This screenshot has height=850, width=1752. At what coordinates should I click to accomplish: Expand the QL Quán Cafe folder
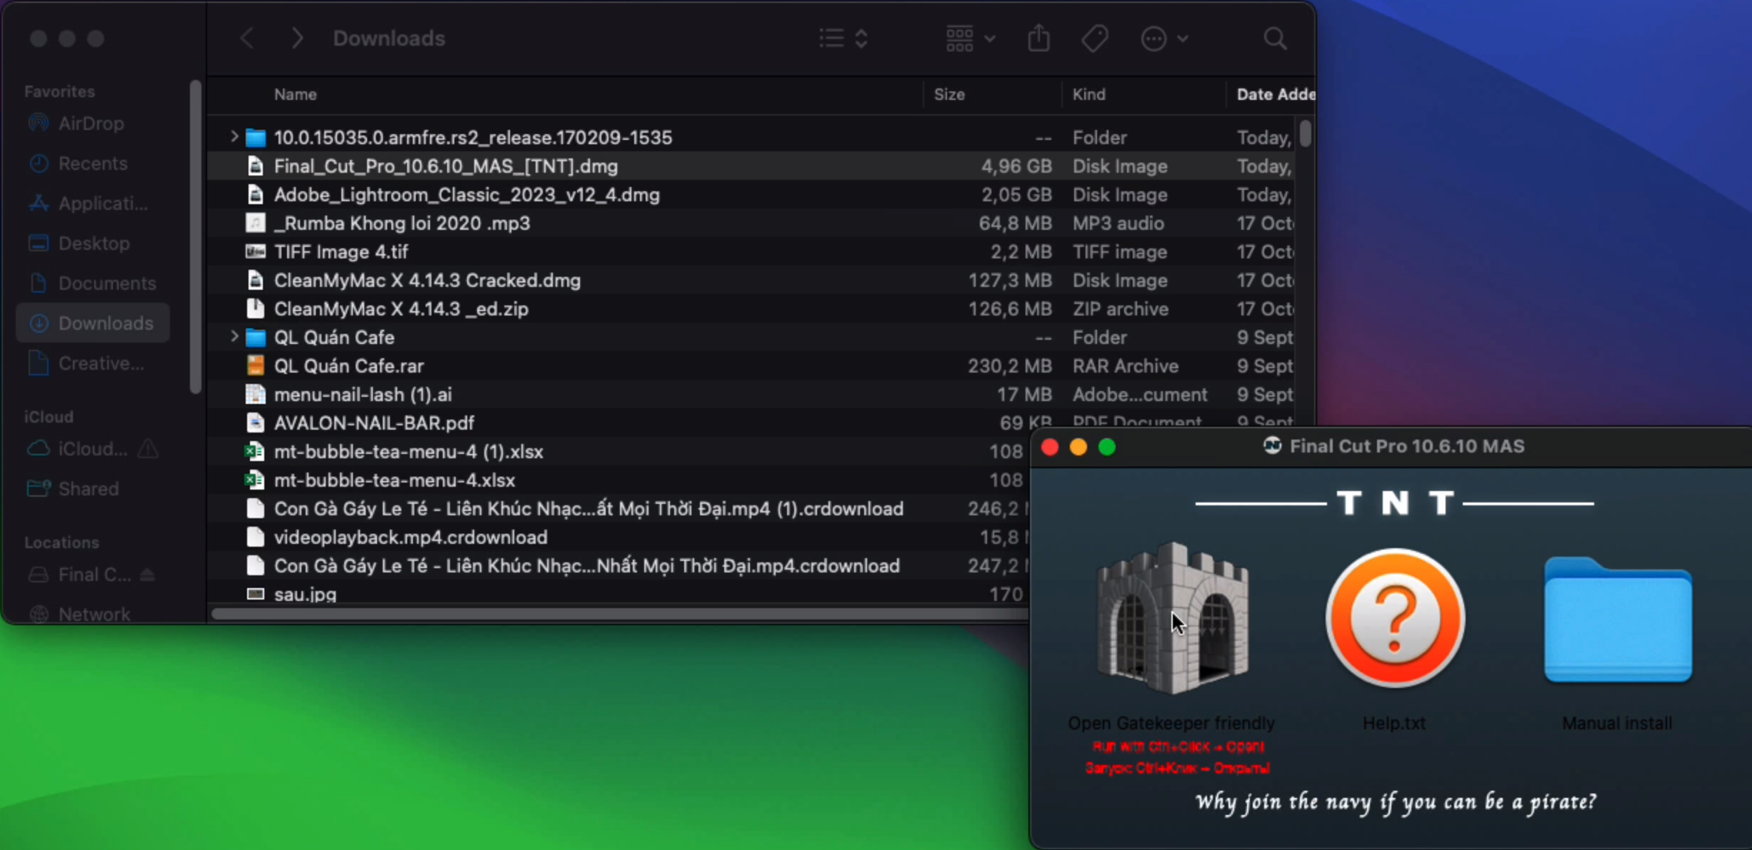coord(234,336)
